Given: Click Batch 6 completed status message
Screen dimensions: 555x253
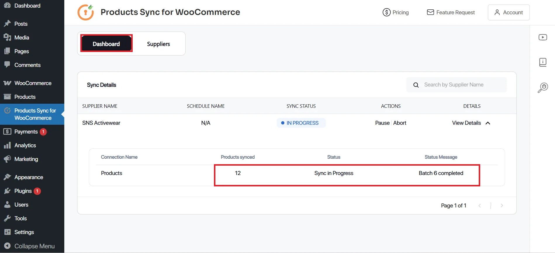Looking at the screenshot, I should tap(441, 173).
